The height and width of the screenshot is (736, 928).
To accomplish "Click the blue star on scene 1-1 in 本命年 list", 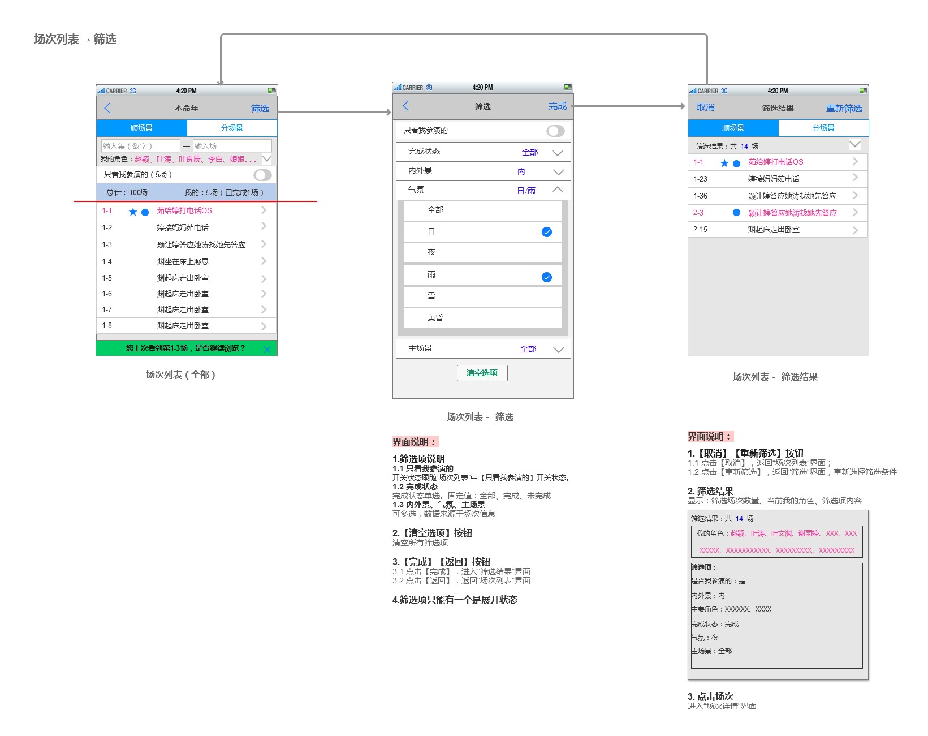I will click(133, 212).
